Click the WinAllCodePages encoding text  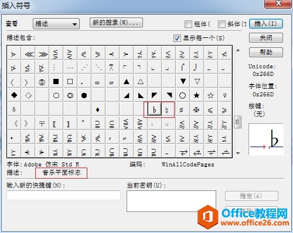(188, 165)
